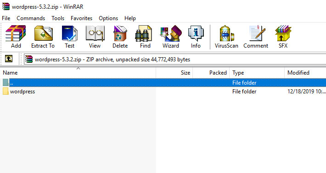
Task: Run the Test archive tool
Action: pos(69,37)
